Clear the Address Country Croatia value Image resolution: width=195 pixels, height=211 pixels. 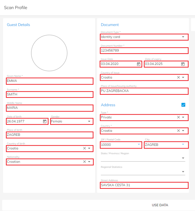coord(178,131)
